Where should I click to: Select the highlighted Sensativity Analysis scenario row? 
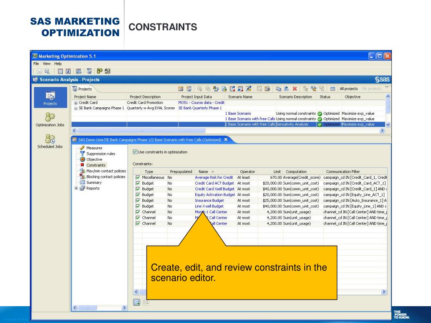tap(229, 124)
